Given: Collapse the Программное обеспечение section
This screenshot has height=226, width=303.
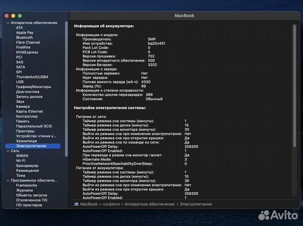Looking at the screenshot, I should [8, 180].
